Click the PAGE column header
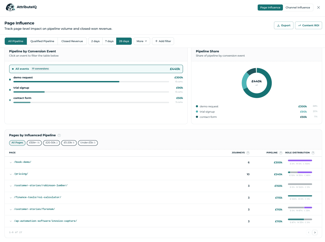 pos(12,153)
